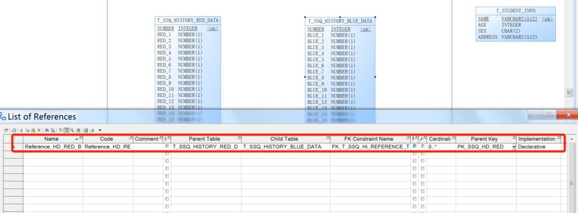578x213 pixels.
Task: Open filter button on Child Table header
Action: 328,138
